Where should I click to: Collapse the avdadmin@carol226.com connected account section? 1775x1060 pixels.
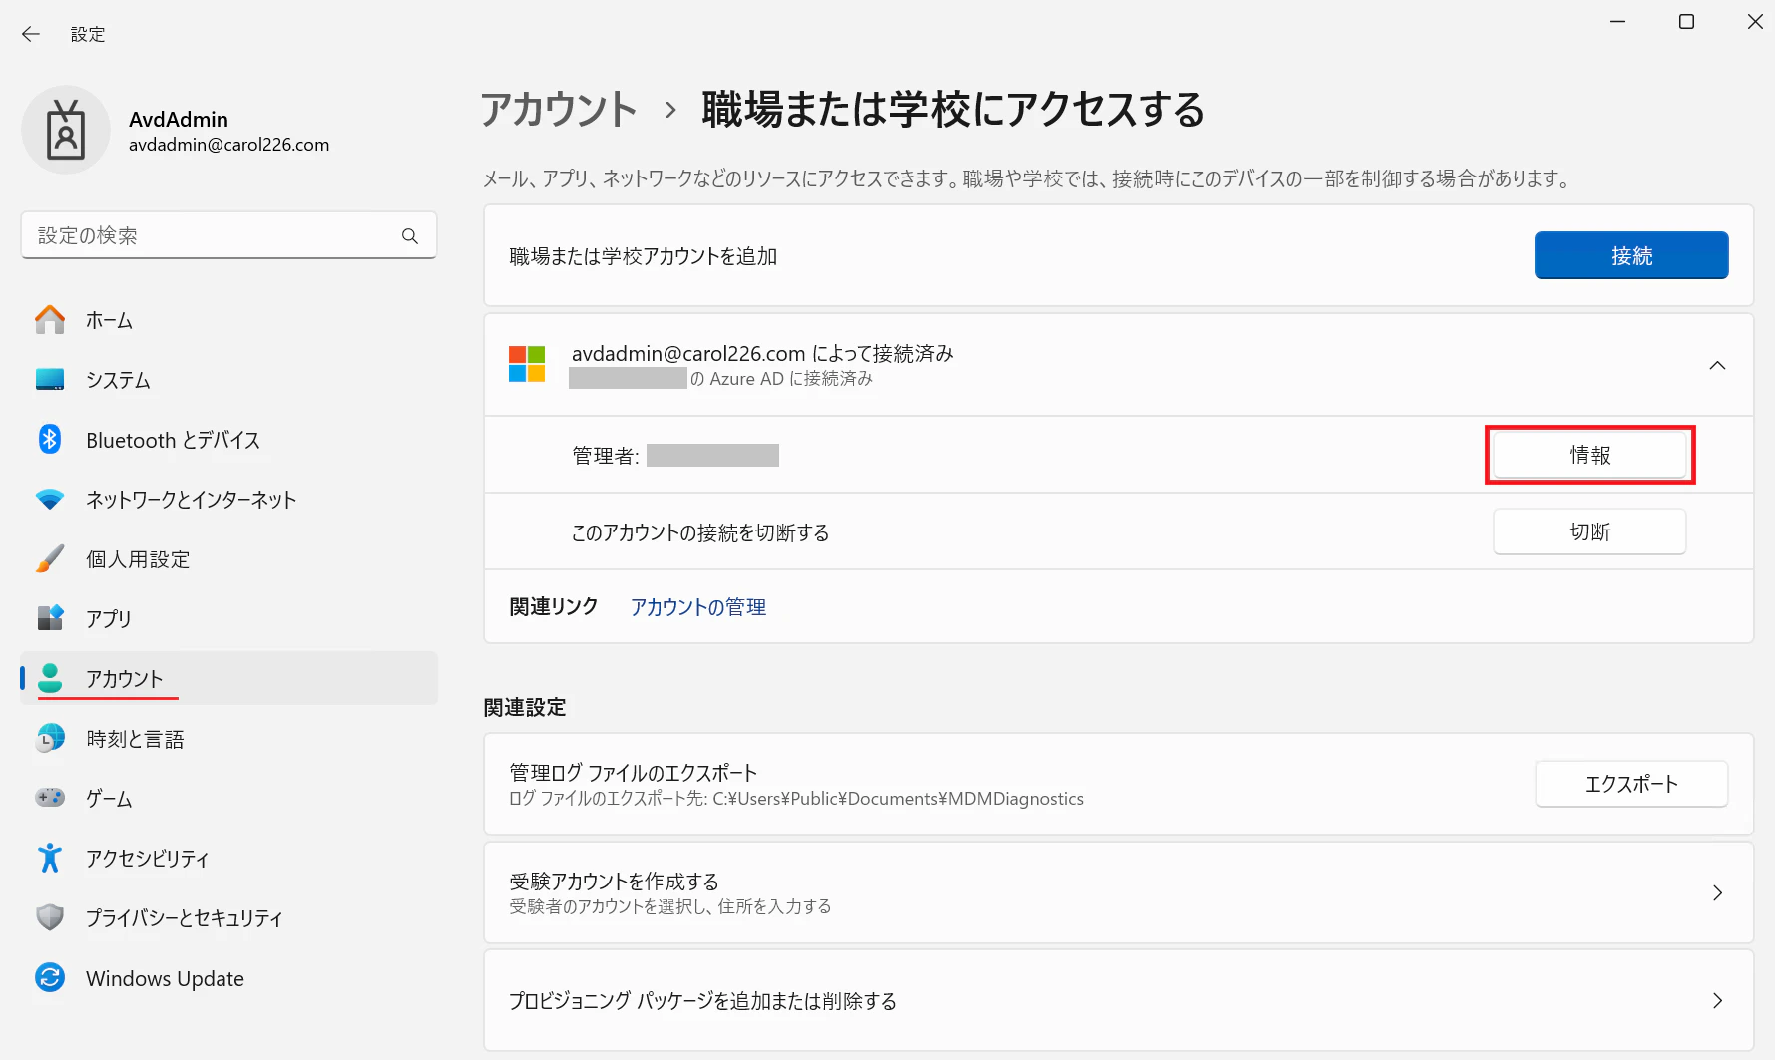[1717, 365]
